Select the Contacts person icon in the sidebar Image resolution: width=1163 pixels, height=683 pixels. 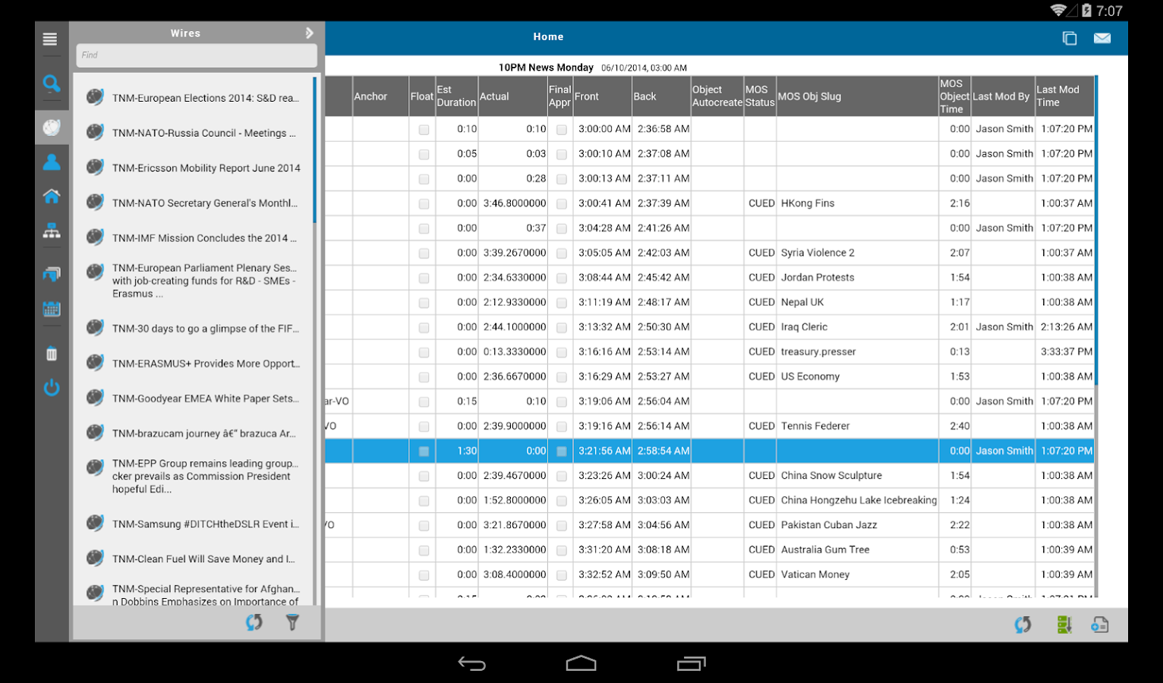(52, 160)
